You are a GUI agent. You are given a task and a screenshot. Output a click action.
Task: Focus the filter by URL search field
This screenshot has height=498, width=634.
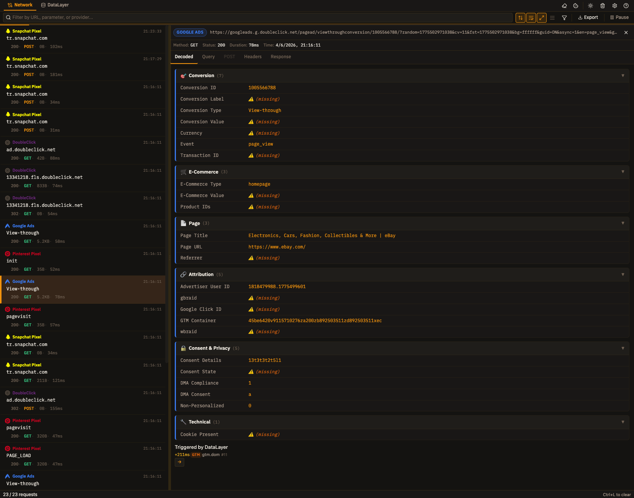click(x=258, y=17)
